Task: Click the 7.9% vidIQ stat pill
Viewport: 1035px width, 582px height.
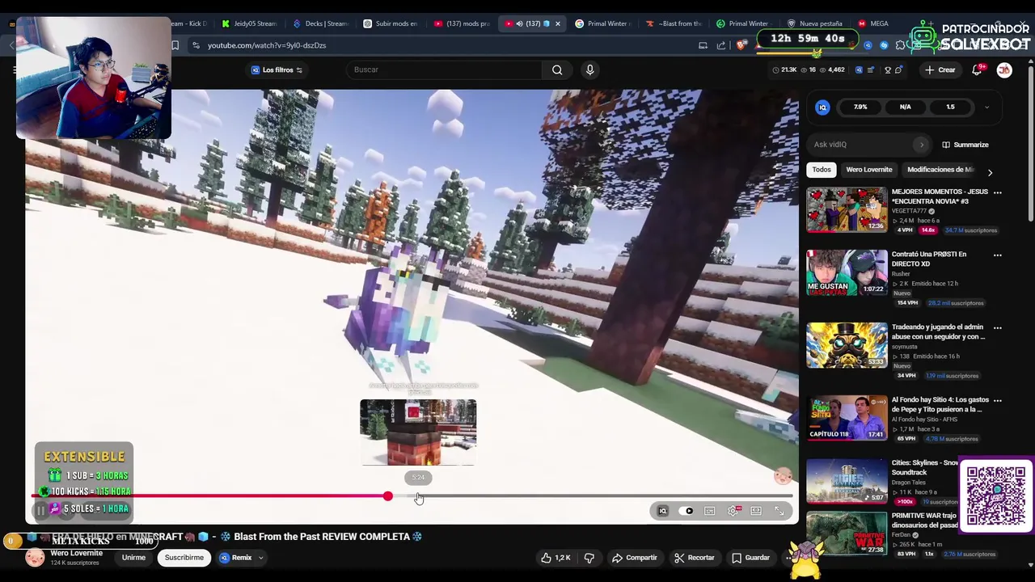Action: [x=860, y=107]
